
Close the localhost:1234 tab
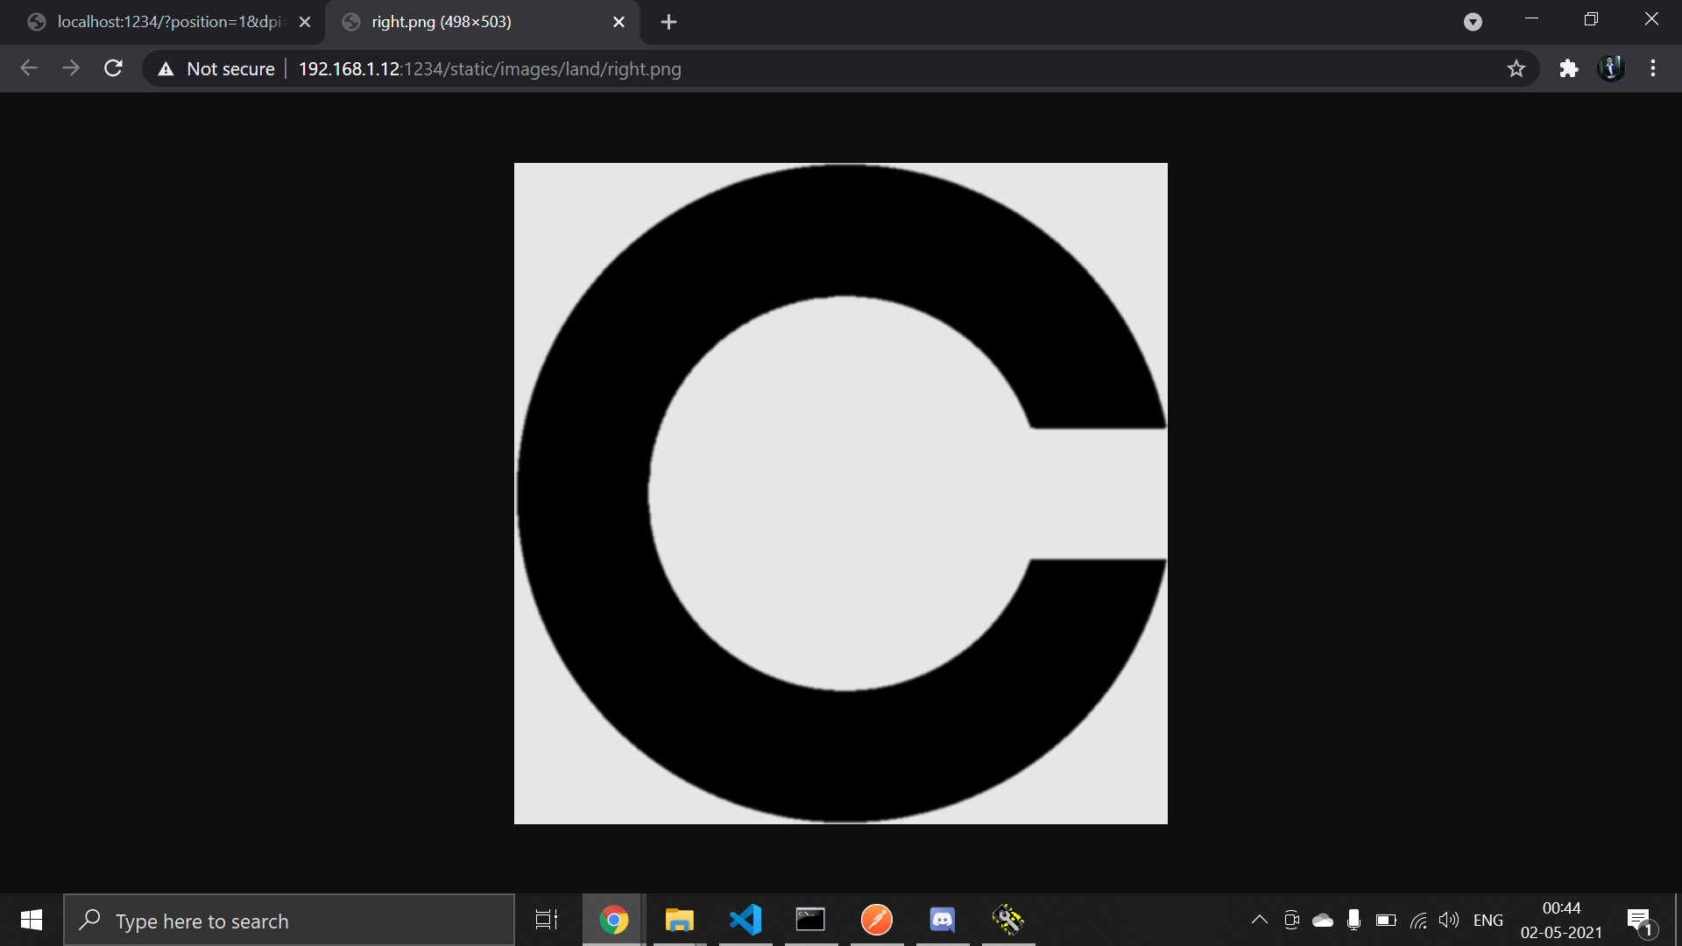pos(305,22)
